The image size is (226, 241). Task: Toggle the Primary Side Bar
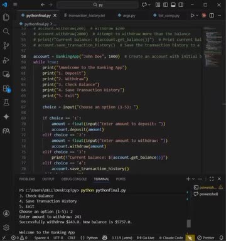[165, 4]
